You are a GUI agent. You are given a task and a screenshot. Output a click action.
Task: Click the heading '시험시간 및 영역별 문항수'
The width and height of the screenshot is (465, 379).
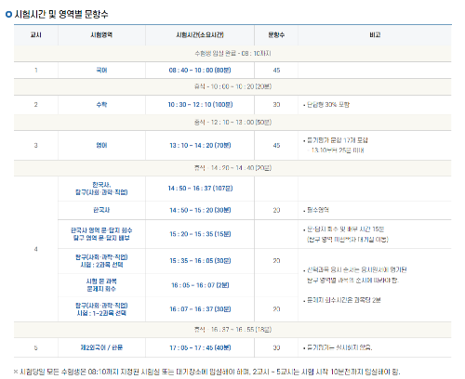point(61,14)
